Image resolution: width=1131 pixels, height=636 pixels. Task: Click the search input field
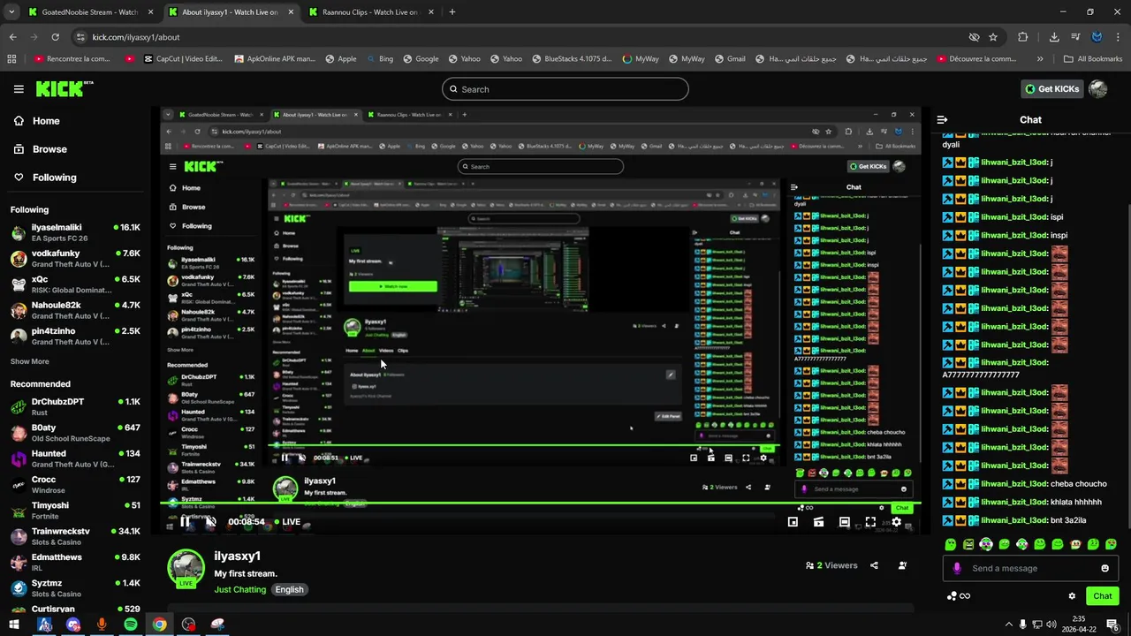[565, 89]
